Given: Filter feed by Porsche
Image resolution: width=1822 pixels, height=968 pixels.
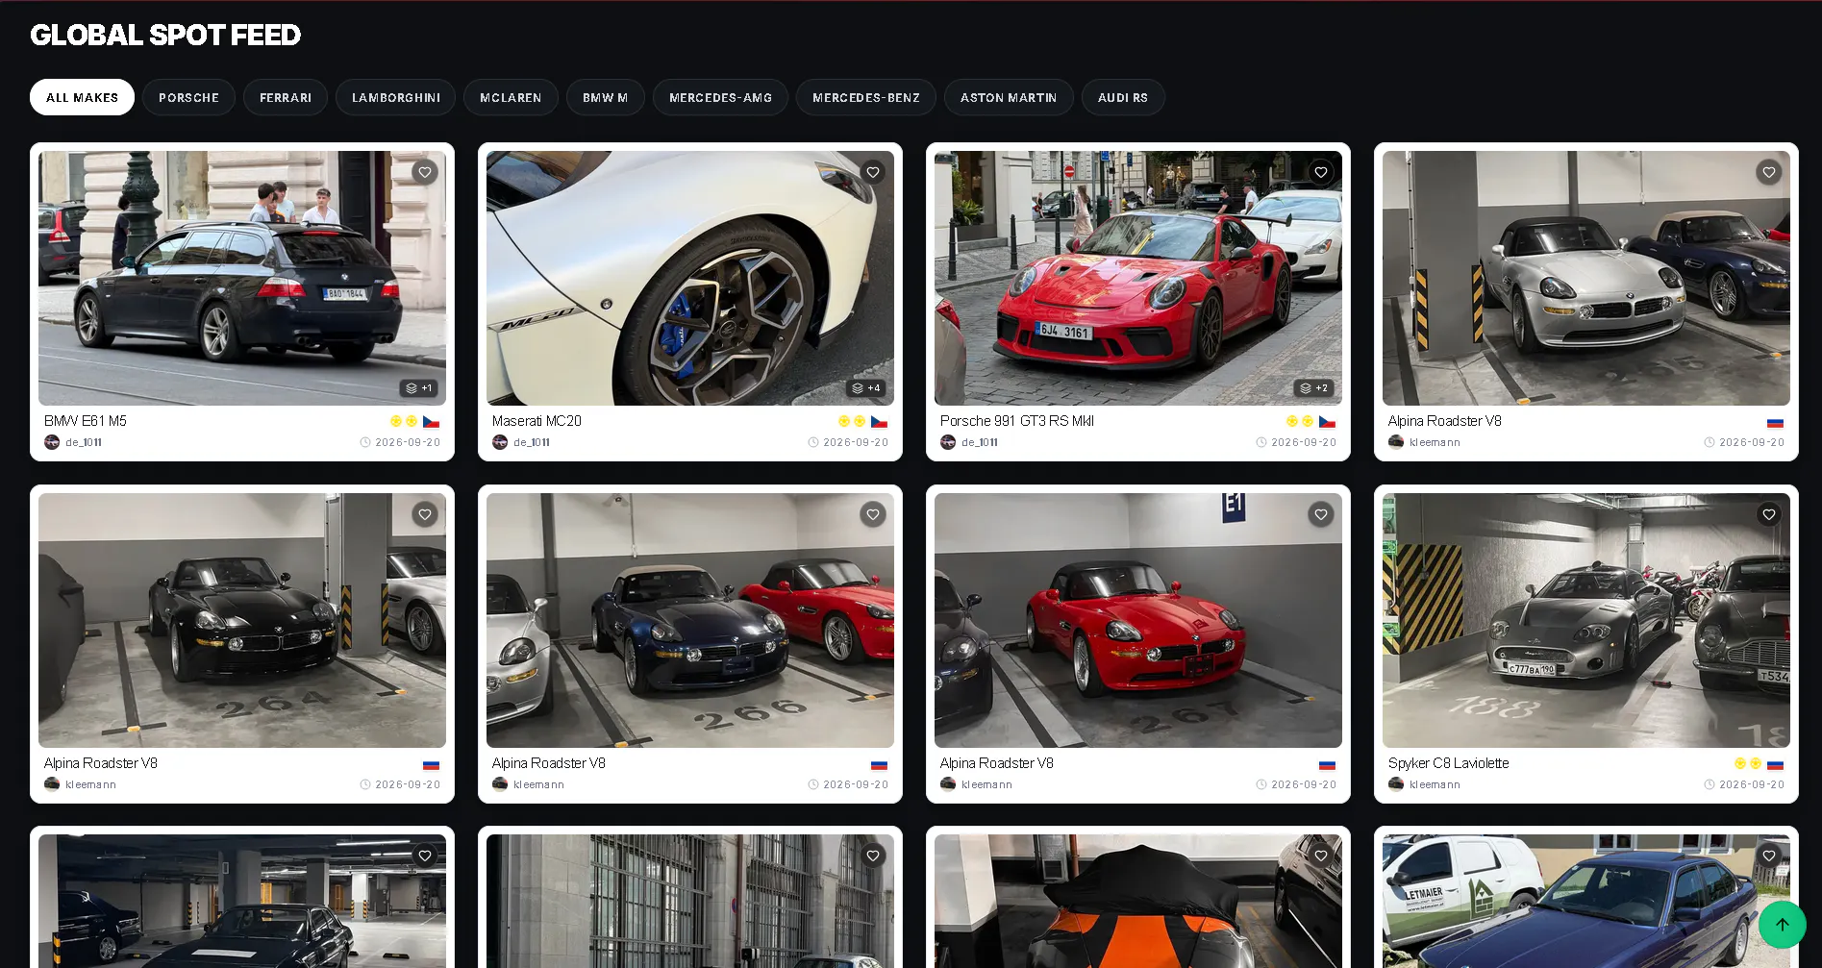Looking at the screenshot, I should [x=188, y=97].
